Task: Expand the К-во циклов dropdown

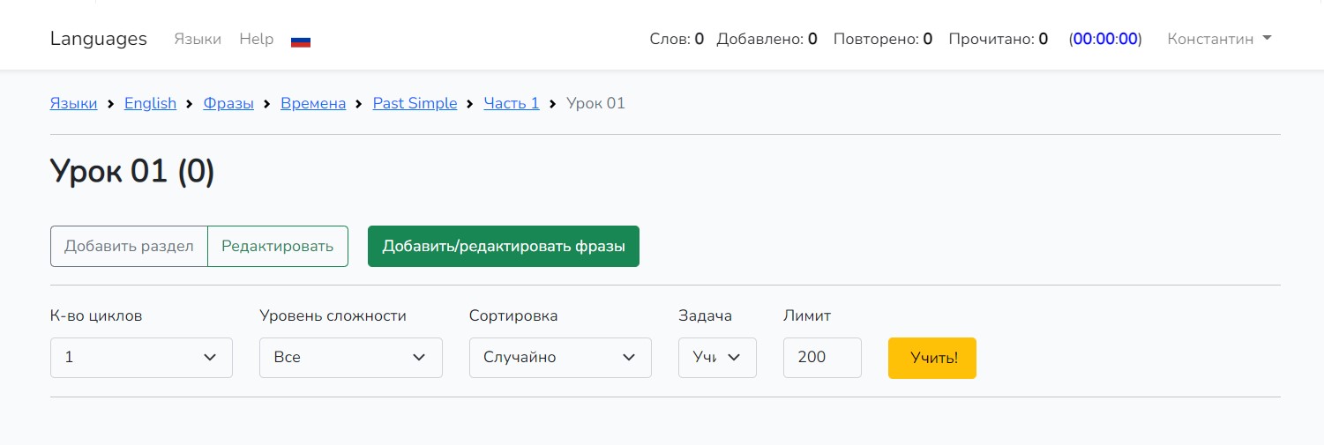Action: (141, 358)
